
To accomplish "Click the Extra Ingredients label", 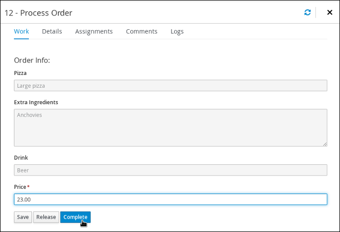I will pos(36,102).
